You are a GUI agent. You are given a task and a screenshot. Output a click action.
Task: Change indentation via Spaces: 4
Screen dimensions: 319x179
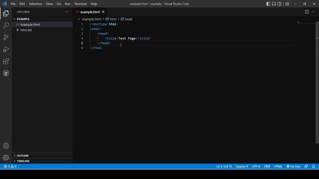coord(242,166)
